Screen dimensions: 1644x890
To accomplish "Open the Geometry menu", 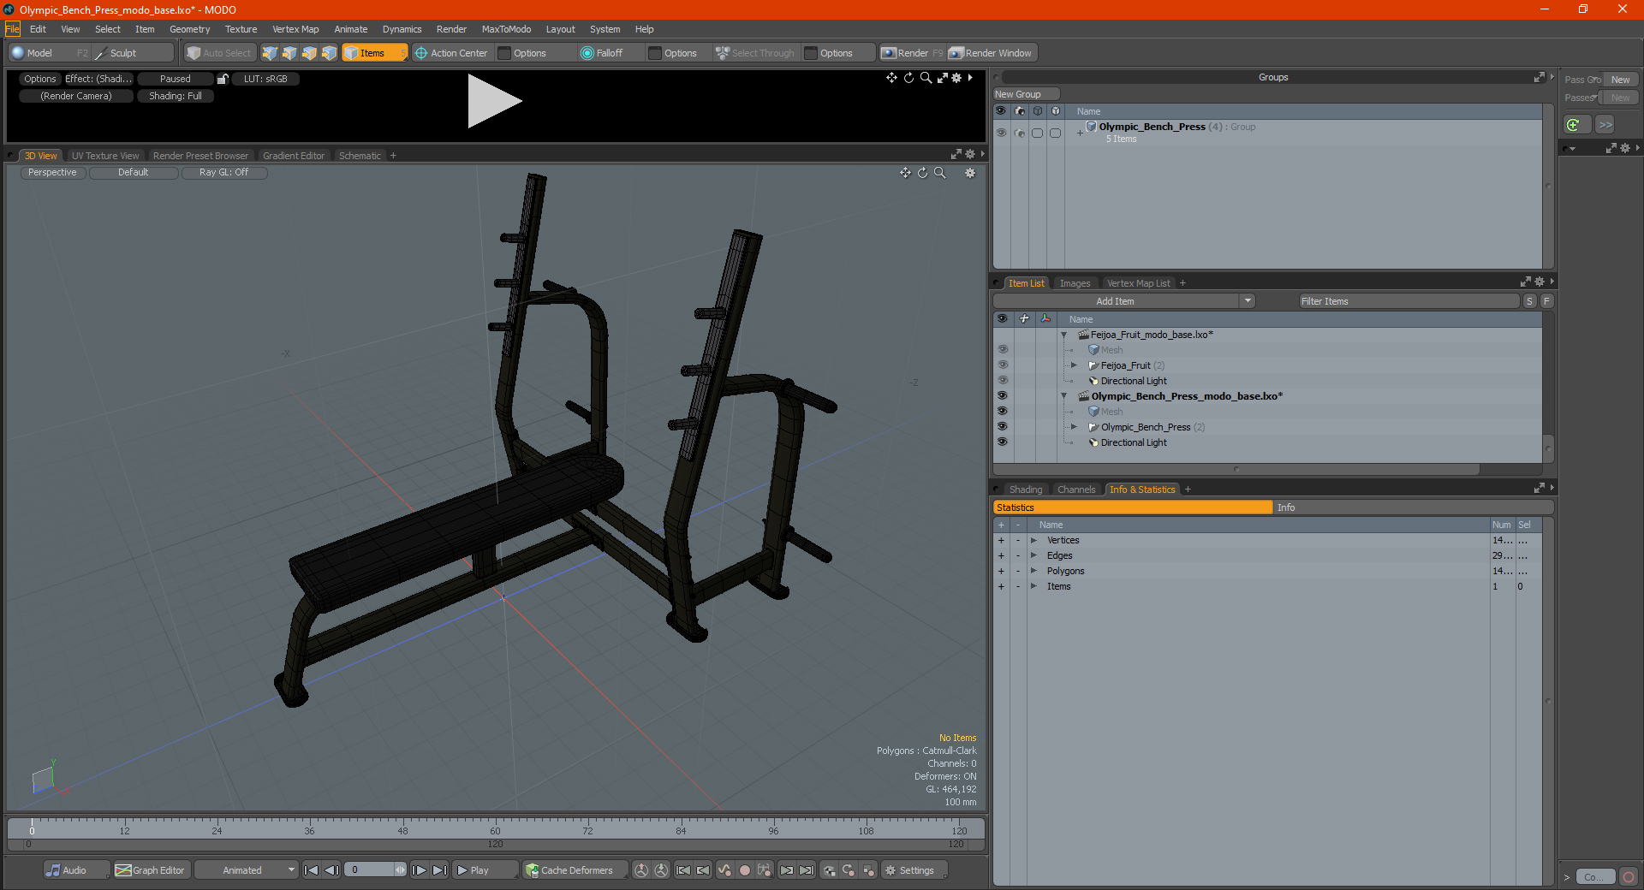I will [x=189, y=29].
